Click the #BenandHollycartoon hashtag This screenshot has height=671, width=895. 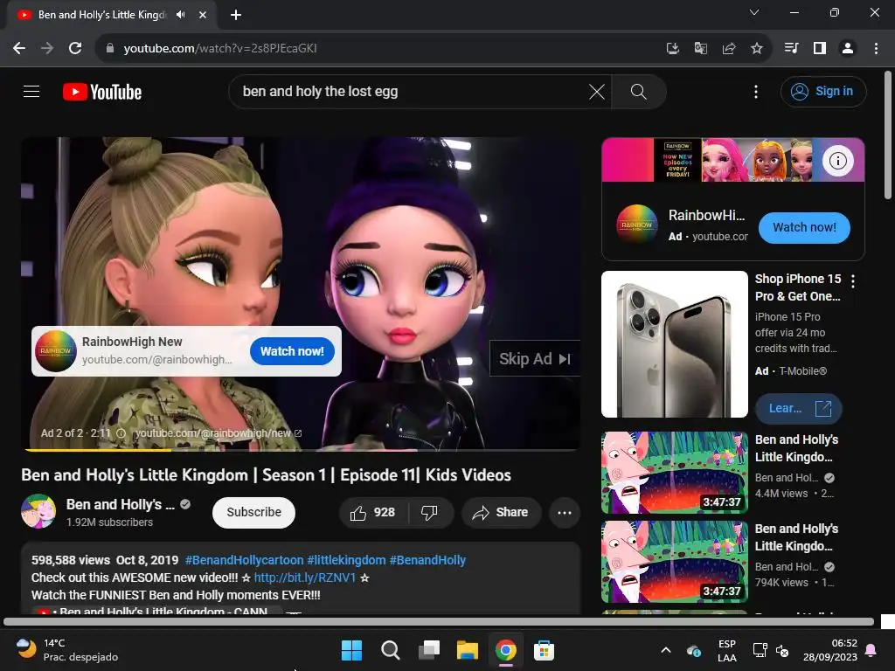[x=245, y=560]
